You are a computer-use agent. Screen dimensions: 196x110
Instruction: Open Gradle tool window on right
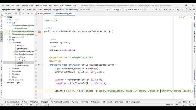coord(194,50)
